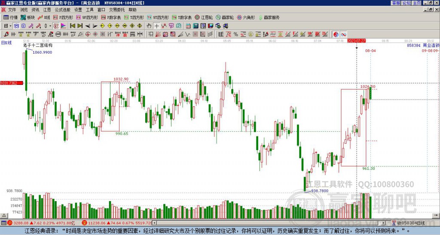Click the black left-arrow step icon
The height and width of the screenshot is (235, 440).
coord(88,26)
